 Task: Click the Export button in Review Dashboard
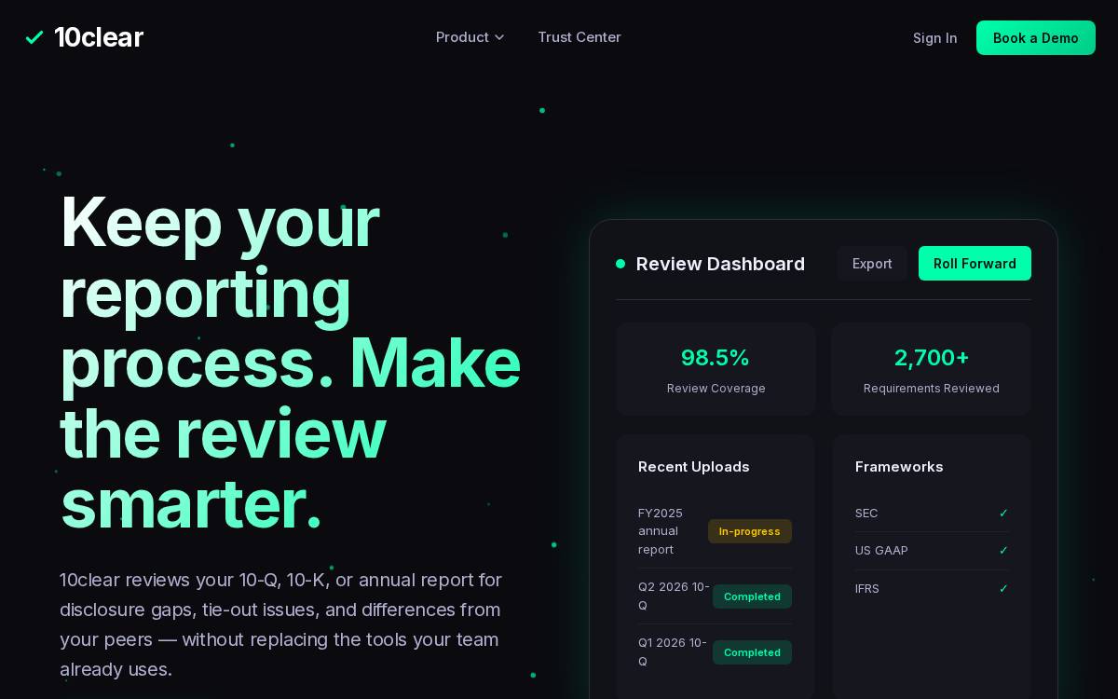tap(872, 264)
